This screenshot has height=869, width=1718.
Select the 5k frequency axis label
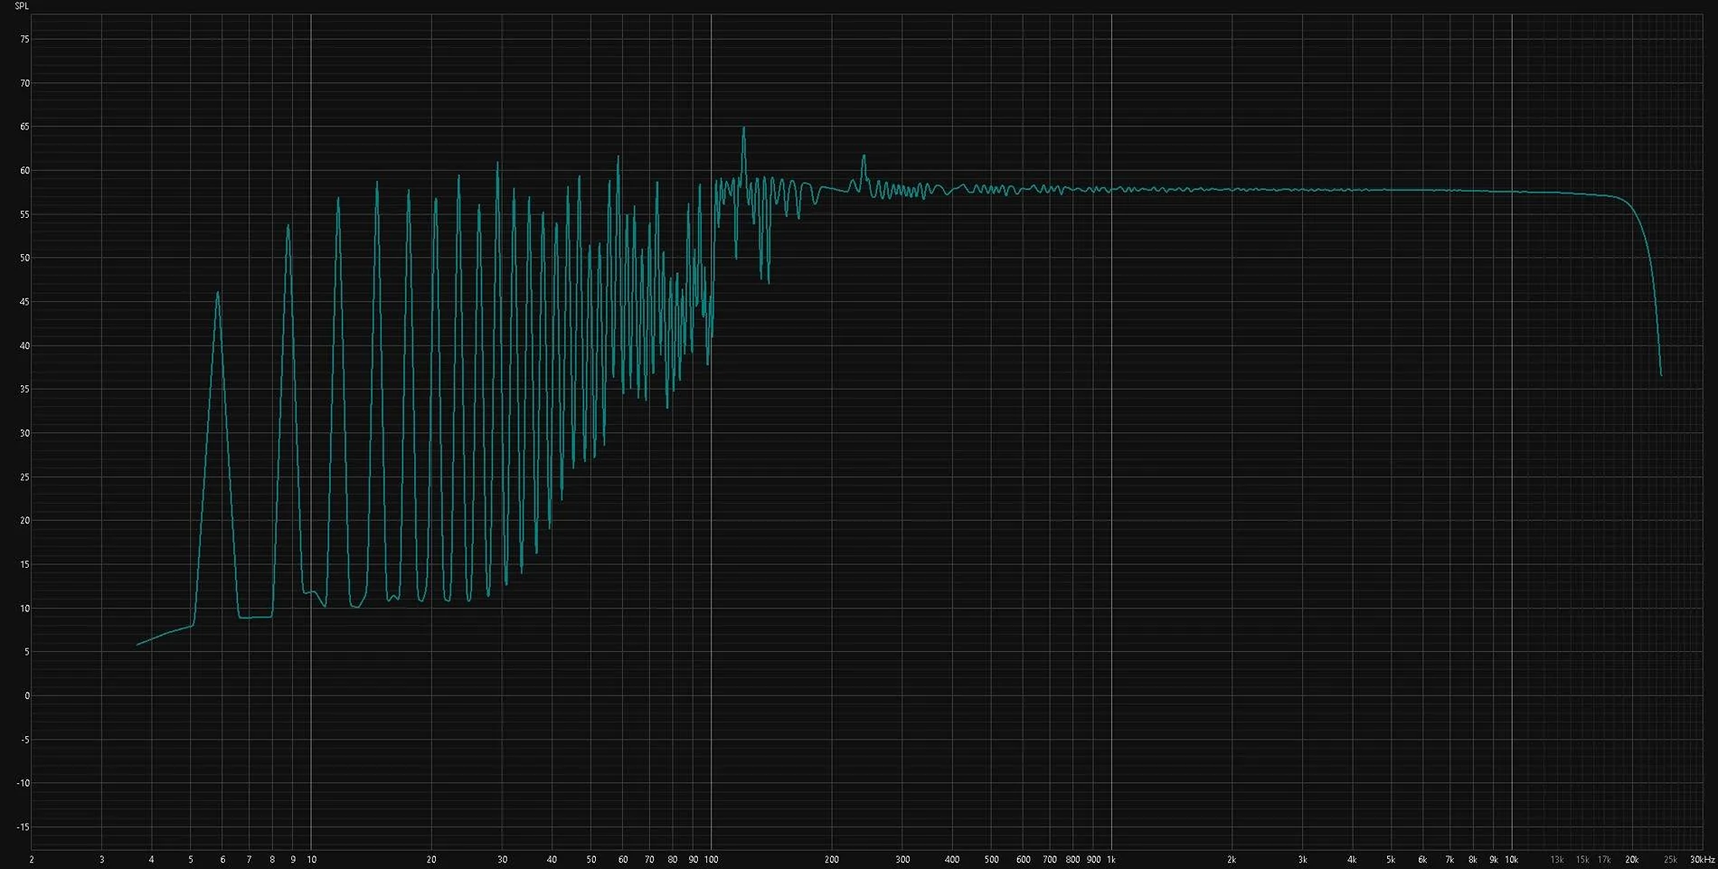[1391, 860]
